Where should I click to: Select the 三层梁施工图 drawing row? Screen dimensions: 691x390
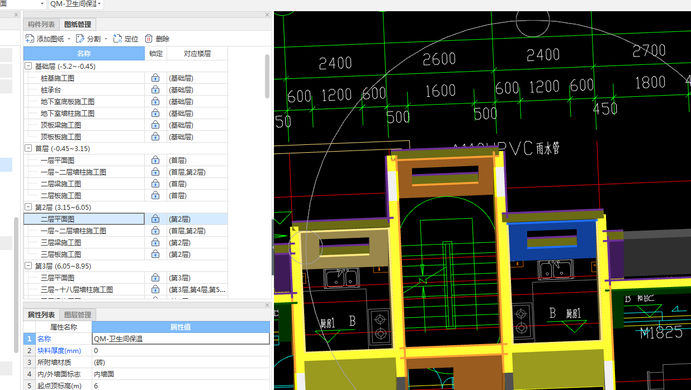pyautogui.click(x=125, y=243)
